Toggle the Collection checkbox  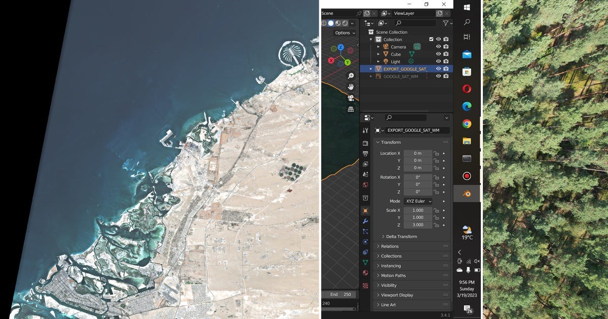431,39
